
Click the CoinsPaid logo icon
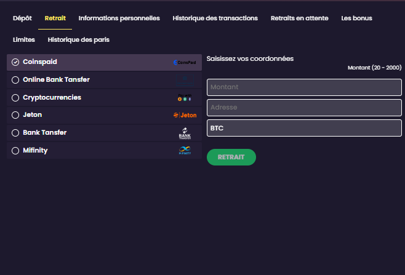[x=185, y=62]
